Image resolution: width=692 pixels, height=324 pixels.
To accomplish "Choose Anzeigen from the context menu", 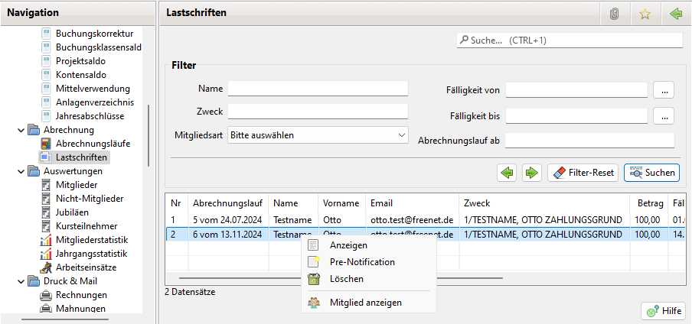I will coord(348,245).
